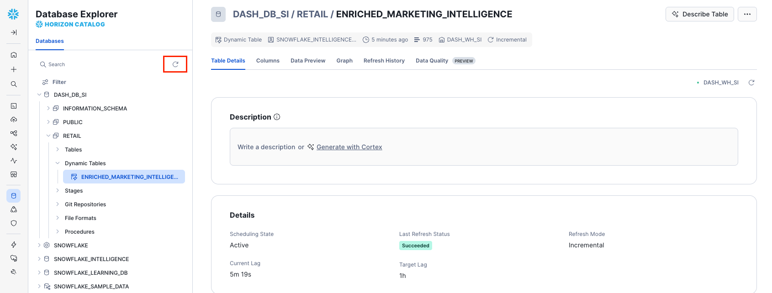This screenshot has width=772, height=293.
Task: Click the plus Create icon in sidebar
Action: [x=14, y=69]
